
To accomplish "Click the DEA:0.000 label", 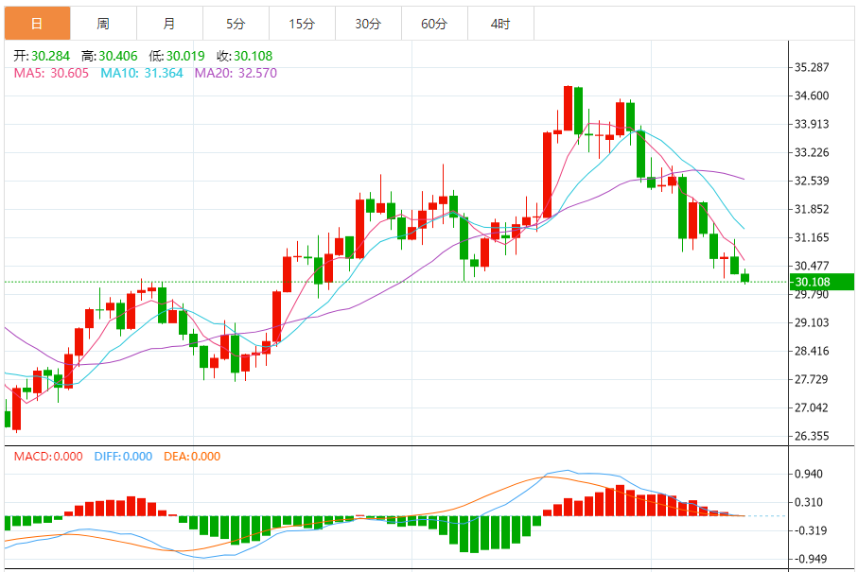I will (x=192, y=457).
